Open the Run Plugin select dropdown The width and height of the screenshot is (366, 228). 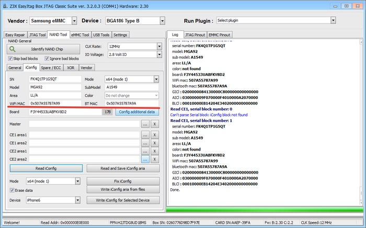point(334,20)
